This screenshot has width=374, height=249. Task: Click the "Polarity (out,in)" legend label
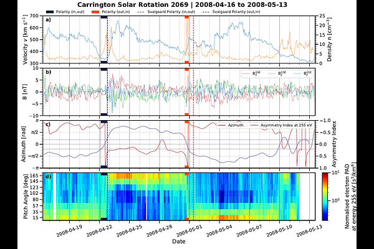[x=116, y=12]
